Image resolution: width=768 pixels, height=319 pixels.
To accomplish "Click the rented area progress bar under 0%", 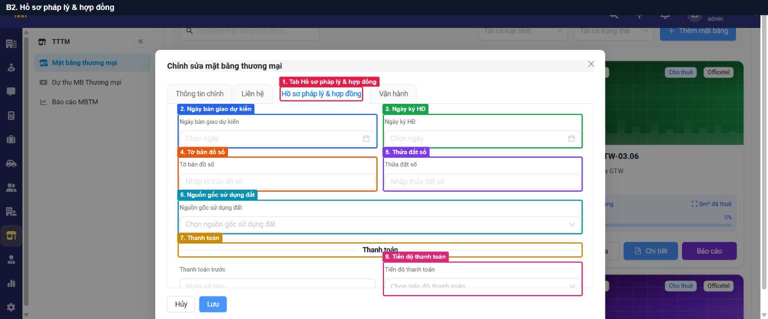I will pos(668,225).
